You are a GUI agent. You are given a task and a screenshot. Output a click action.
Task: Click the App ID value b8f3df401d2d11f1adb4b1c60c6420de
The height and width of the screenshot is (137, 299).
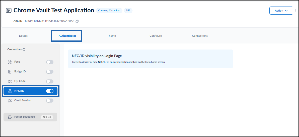pos(49,21)
